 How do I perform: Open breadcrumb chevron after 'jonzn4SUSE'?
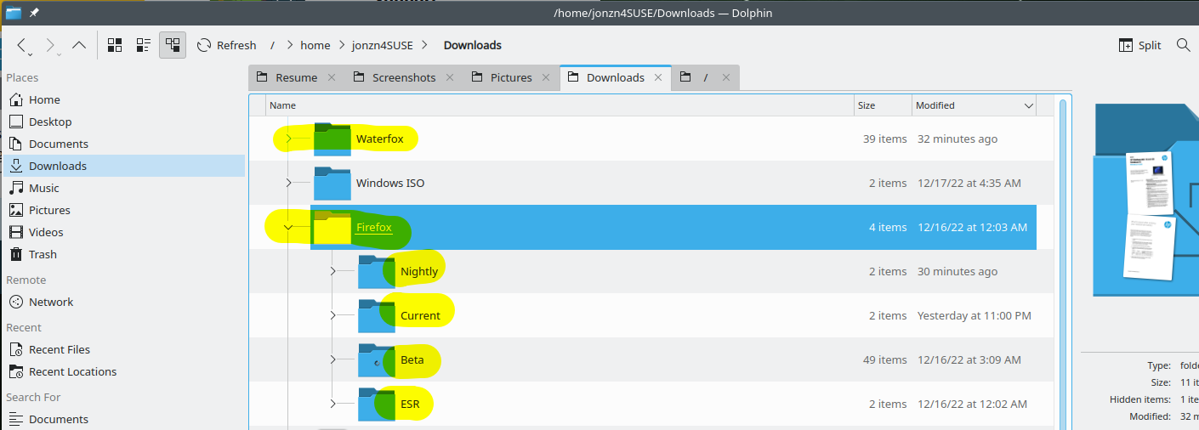coord(425,45)
